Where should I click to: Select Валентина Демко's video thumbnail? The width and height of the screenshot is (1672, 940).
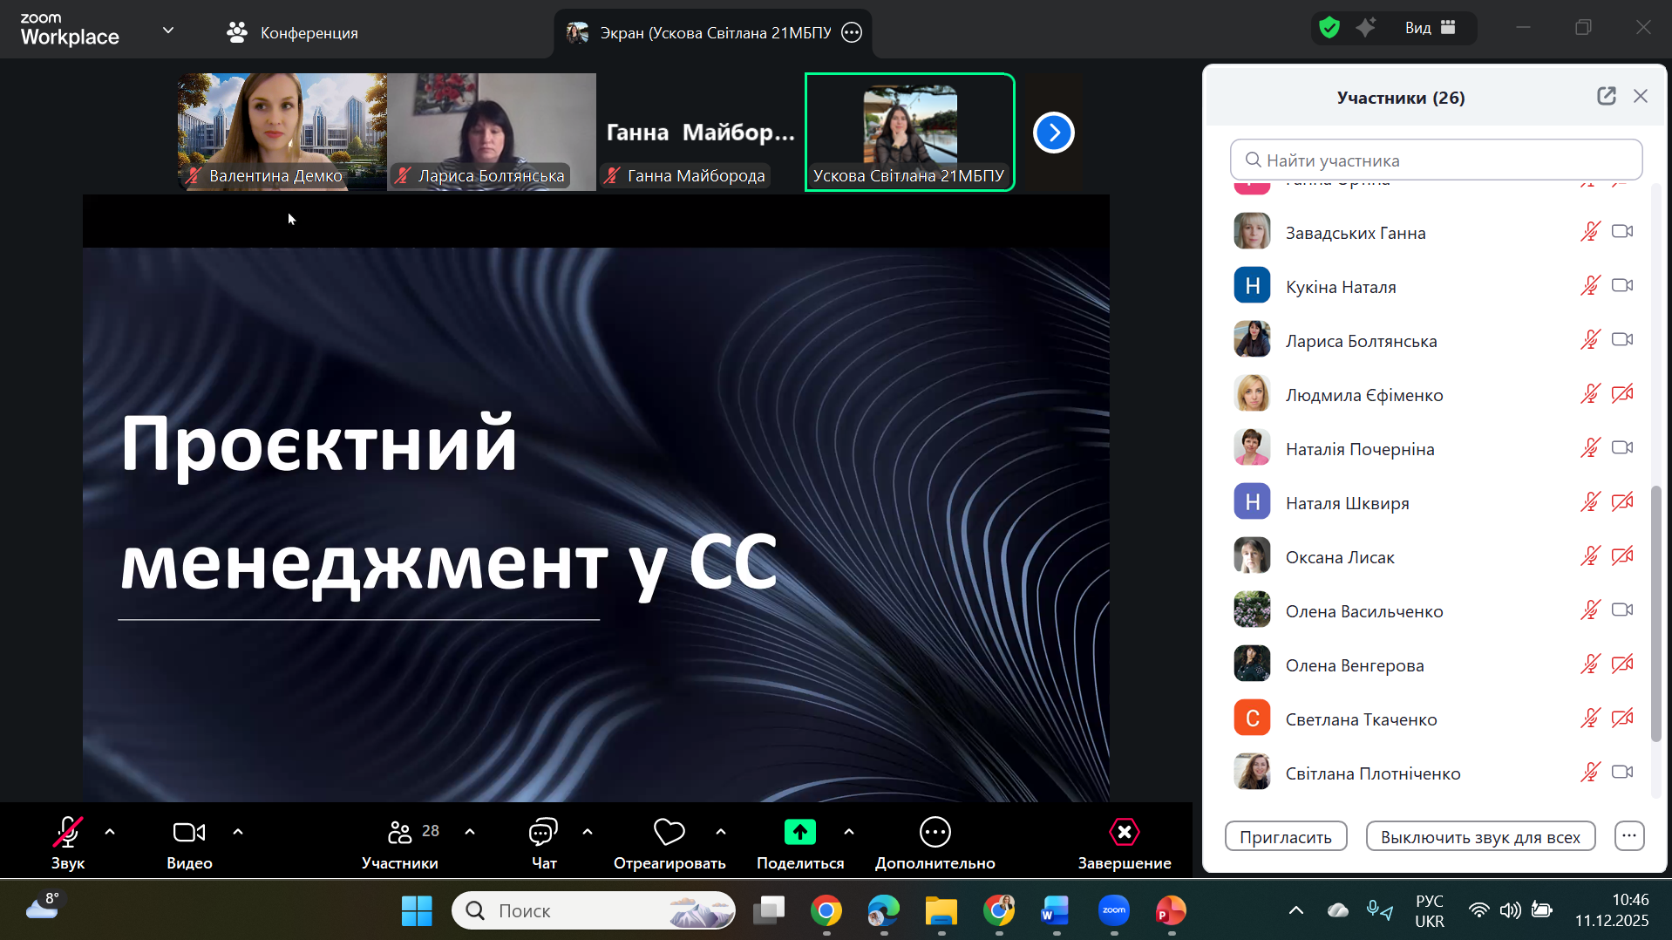[x=282, y=132]
